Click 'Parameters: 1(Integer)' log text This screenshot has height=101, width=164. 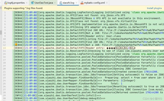coord(119,81)
